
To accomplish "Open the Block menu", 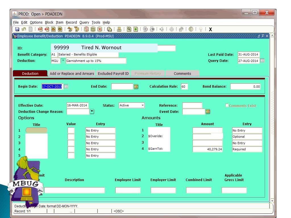I will (x=49, y=22).
